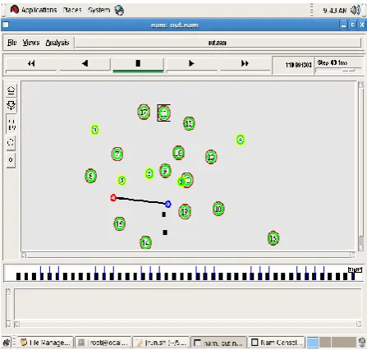Click the volume speaker icon
Image resolution: width=367 pixels, height=350 pixels.
(x=356, y=11)
